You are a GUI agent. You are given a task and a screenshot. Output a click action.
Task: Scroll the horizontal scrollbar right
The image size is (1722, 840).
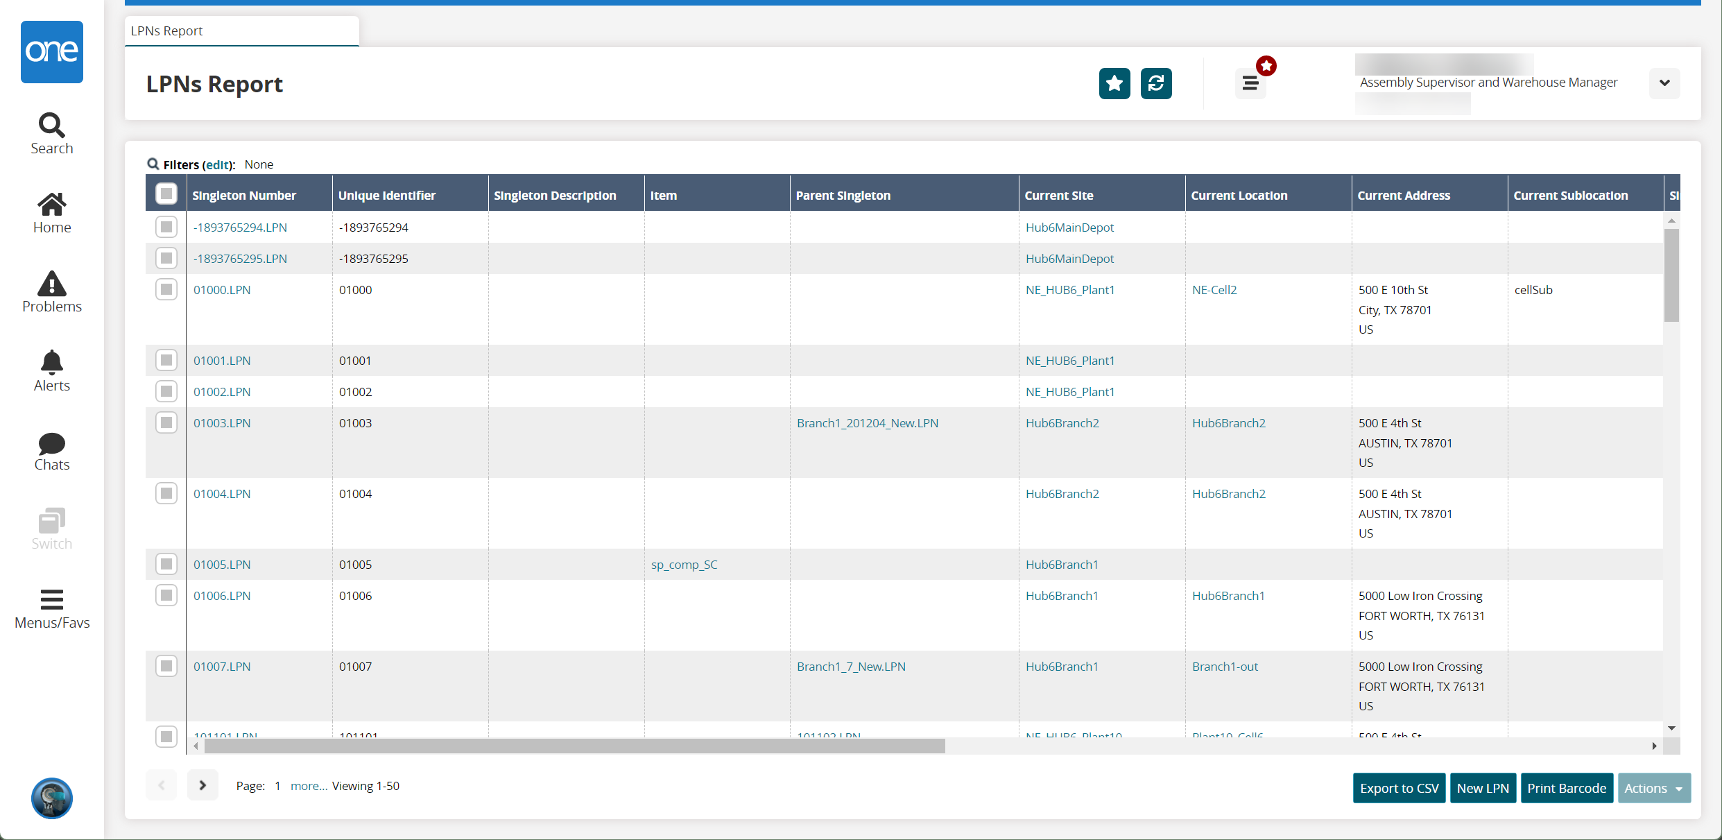pos(1654,746)
